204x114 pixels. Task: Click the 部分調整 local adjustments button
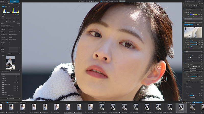122,1
